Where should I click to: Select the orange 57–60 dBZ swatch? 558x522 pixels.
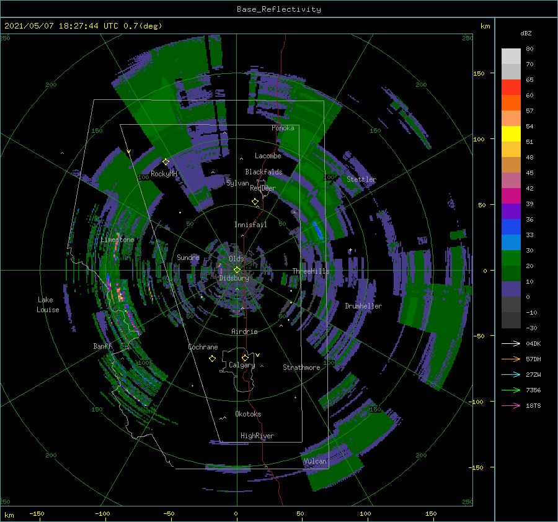(x=511, y=102)
